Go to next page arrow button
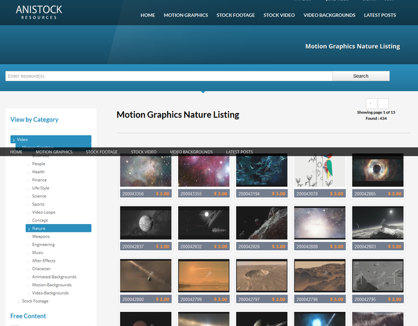Viewport: 418px width, 326px height. tap(383, 103)
